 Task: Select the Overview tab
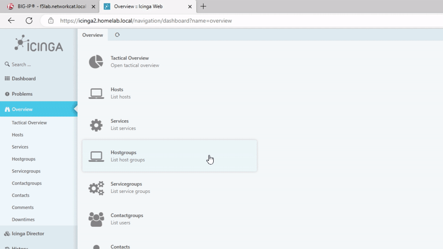pos(93,35)
